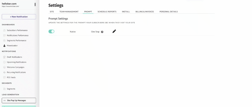Click the Notifications Performance icon

(4, 35)
